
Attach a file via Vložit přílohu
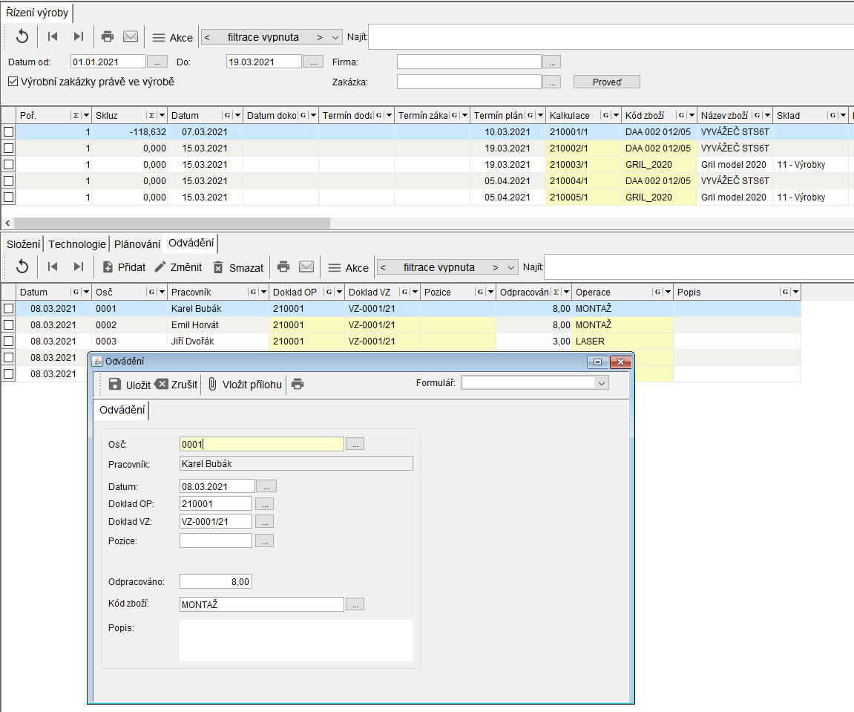click(x=244, y=384)
